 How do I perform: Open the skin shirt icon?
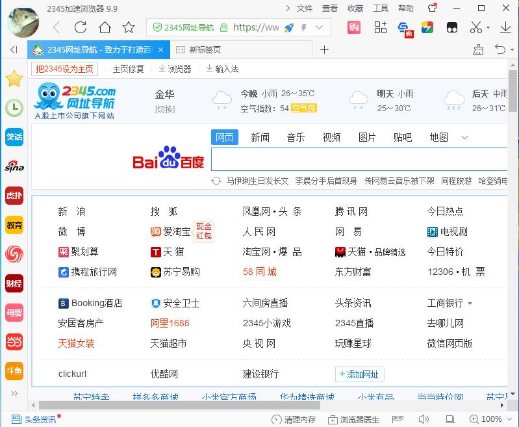(432, 8)
